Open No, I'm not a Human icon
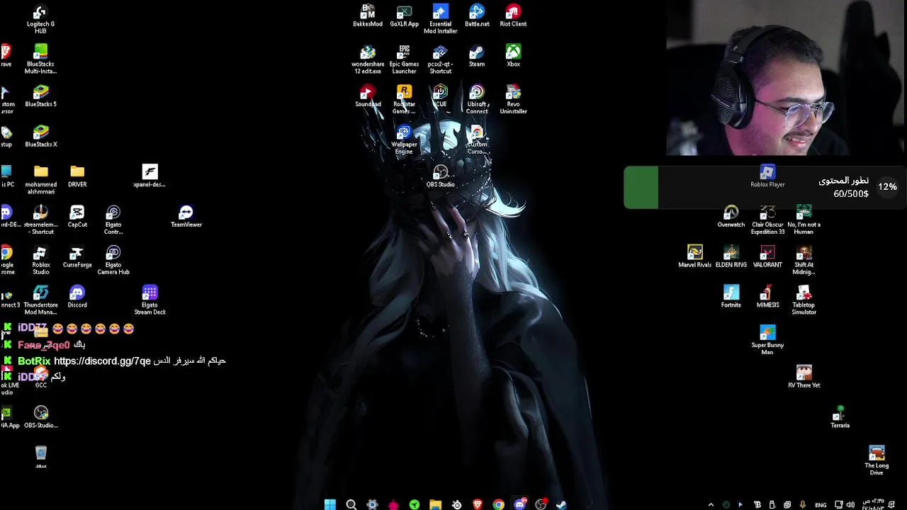The image size is (907, 510). tap(804, 220)
